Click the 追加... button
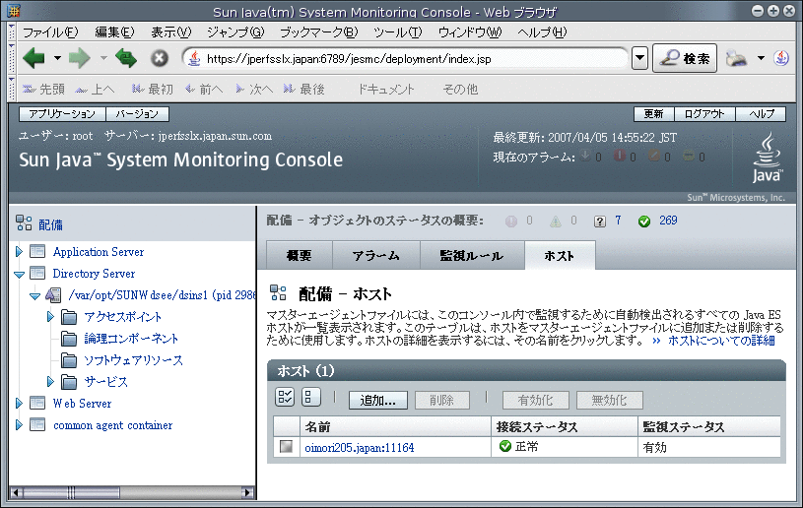The width and height of the screenshot is (803, 508). (378, 400)
